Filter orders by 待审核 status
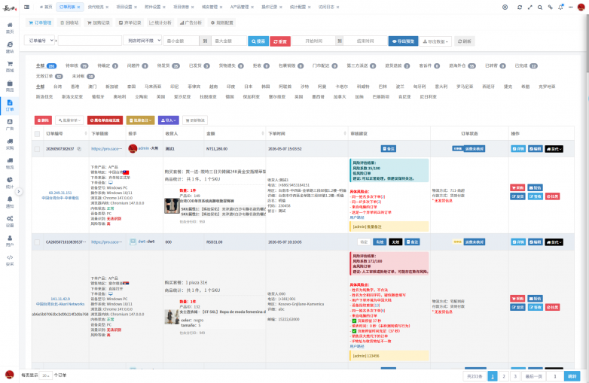Image resolution: width=589 pixels, height=383 pixels. coord(77,65)
